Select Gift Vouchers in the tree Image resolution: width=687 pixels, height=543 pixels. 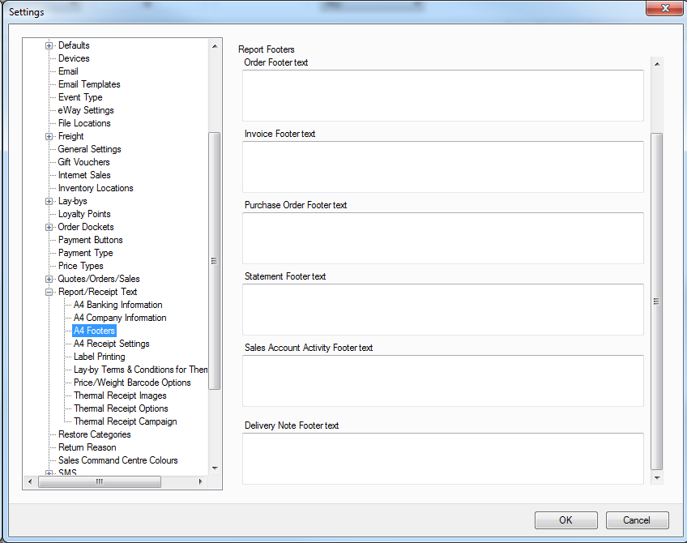pyautogui.click(x=83, y=162)
